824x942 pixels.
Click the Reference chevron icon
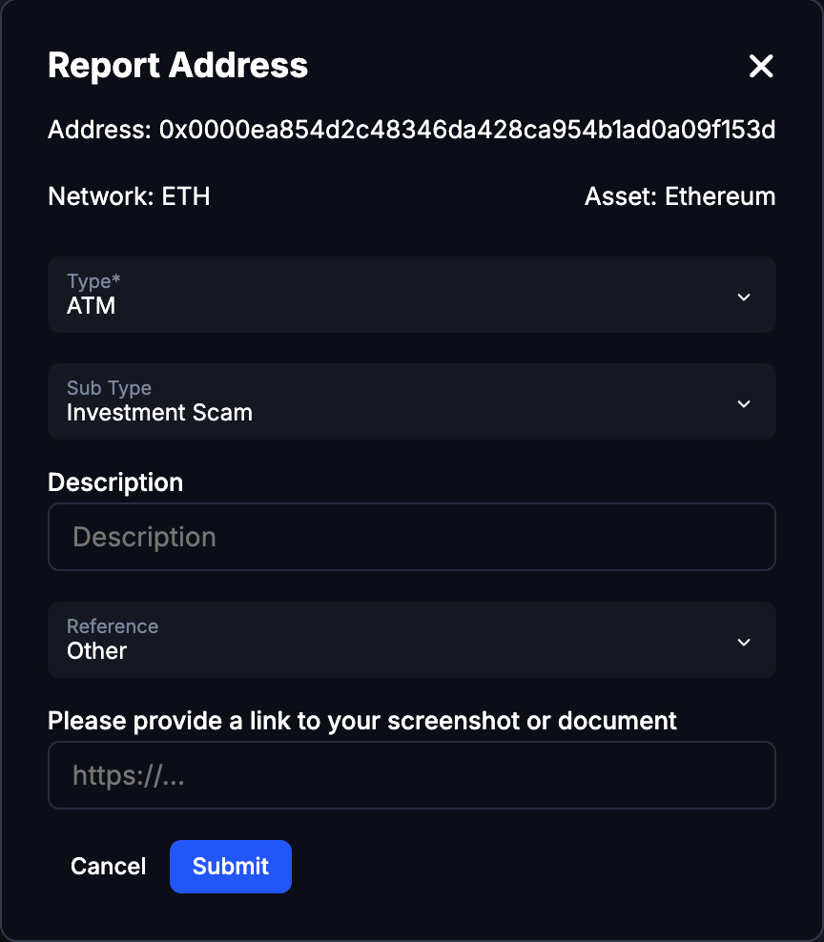coord(744,642)
